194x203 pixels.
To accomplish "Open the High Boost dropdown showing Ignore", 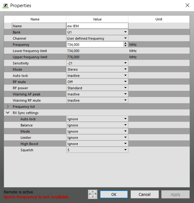I will 97,144.
